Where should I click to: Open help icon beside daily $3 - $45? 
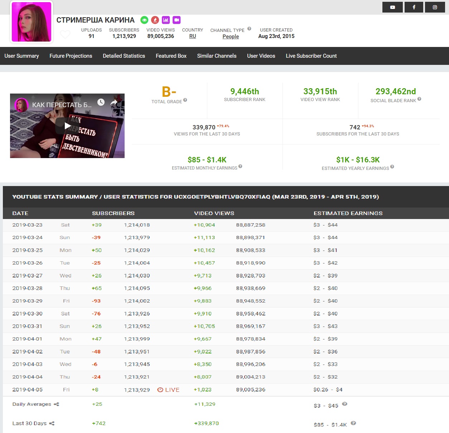pos(344,404)
